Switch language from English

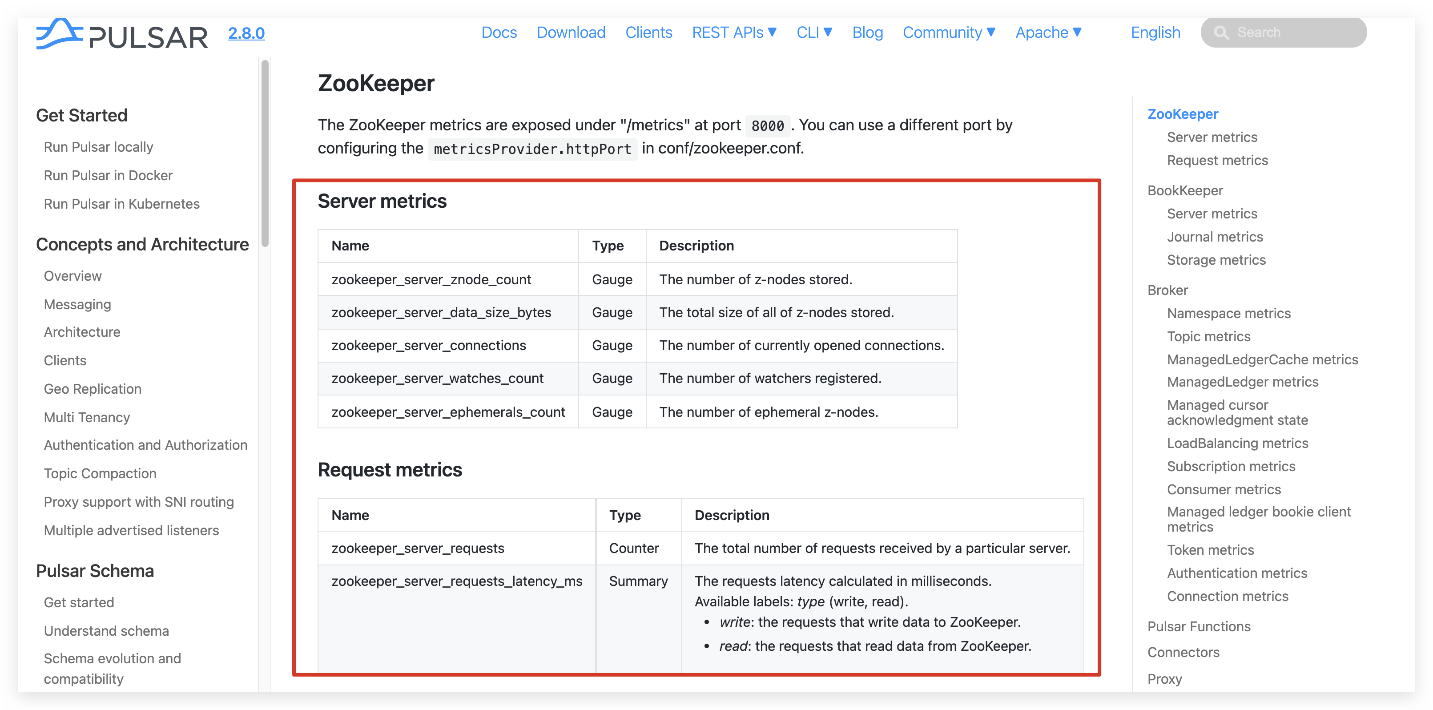click(1155, 33)
